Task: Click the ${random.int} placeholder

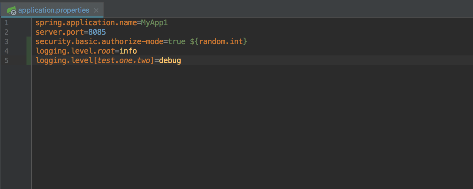Action: [x=219, y=42]
